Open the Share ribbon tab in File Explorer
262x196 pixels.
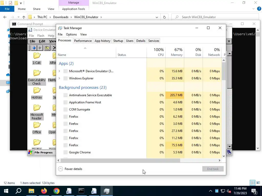37,9
